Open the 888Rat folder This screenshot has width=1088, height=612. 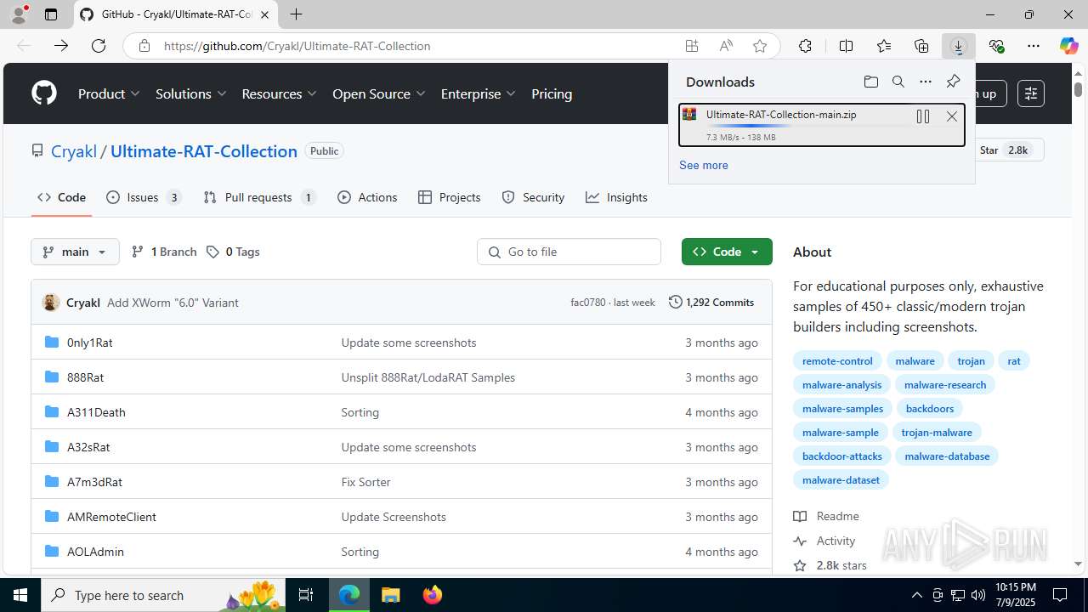tap(85, 377)
